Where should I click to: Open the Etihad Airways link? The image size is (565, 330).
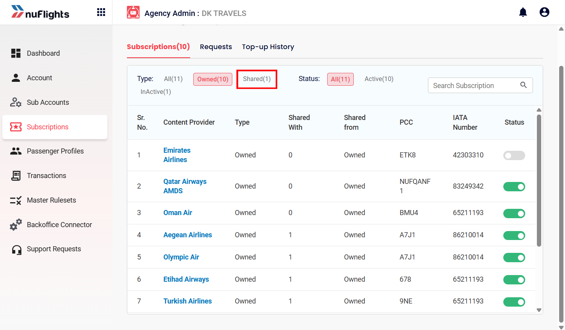[186, 279]
